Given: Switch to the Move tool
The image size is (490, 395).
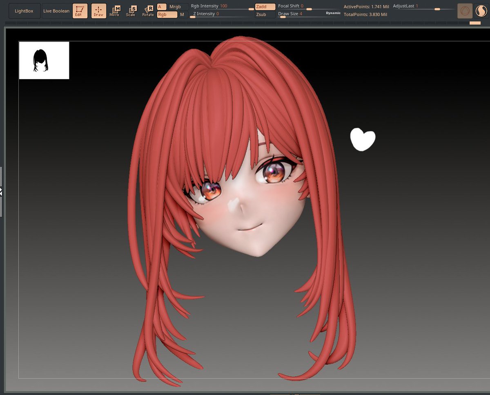Looking at the screenshot, I should pyautogui.click(x=115, y=11).
